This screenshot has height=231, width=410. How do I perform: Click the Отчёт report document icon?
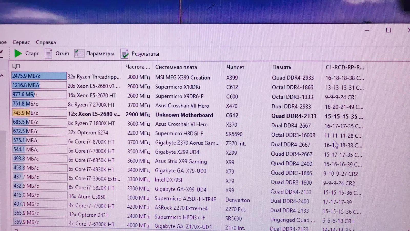point(48,54)
